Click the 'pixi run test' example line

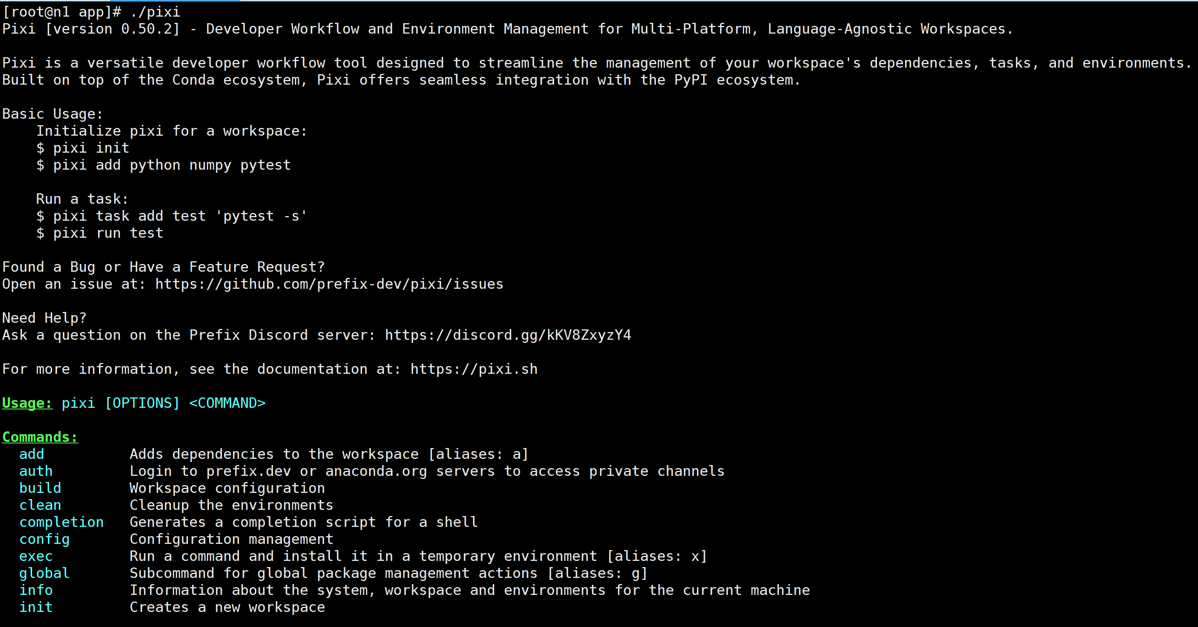click(x=100, y=233)
